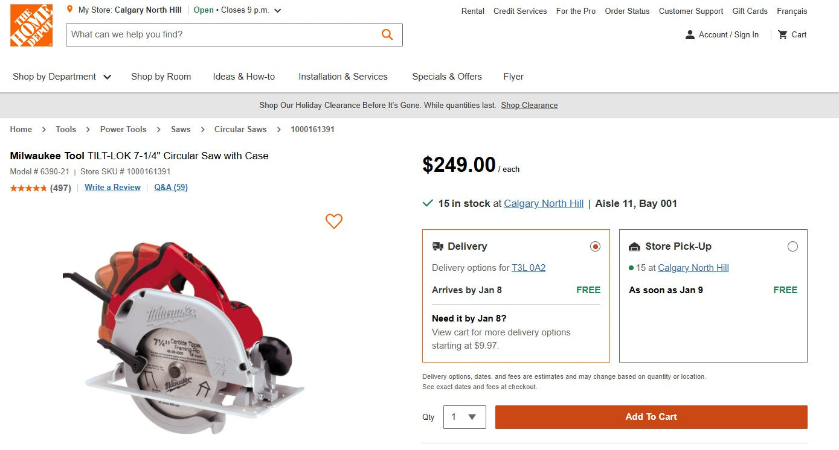The width and height of the screenshot is (839, 450).
Task: Open the Qty quantity dropdown
Action: (x=464, y=417)
